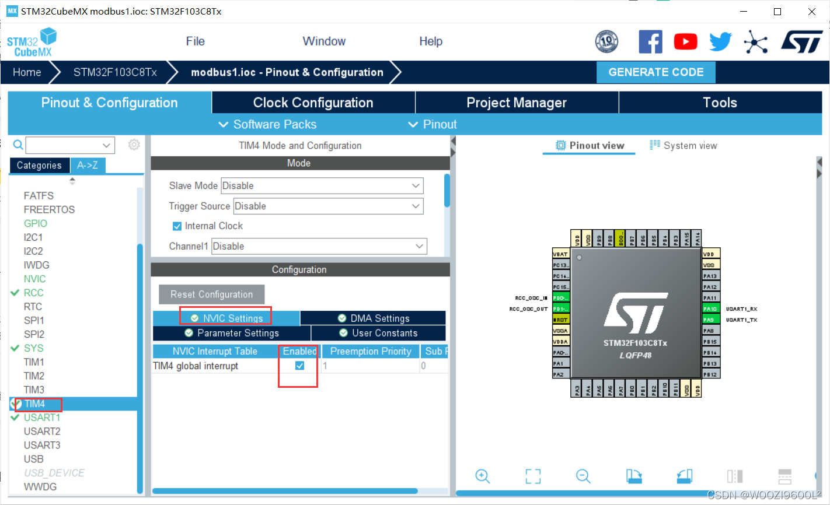Click the modbus1.ioc breadcrumb
This screenshot has width=830, height=505.
click(x=287, y=72)
